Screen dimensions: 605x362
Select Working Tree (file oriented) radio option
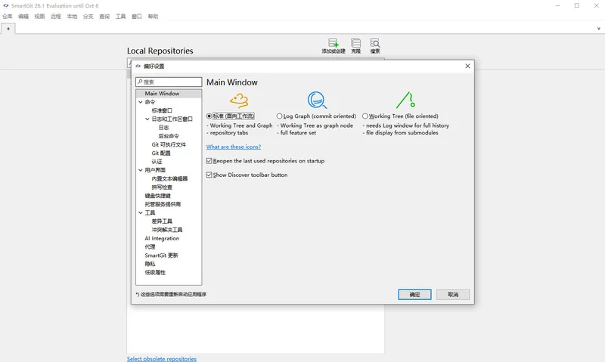pos(365,116)
